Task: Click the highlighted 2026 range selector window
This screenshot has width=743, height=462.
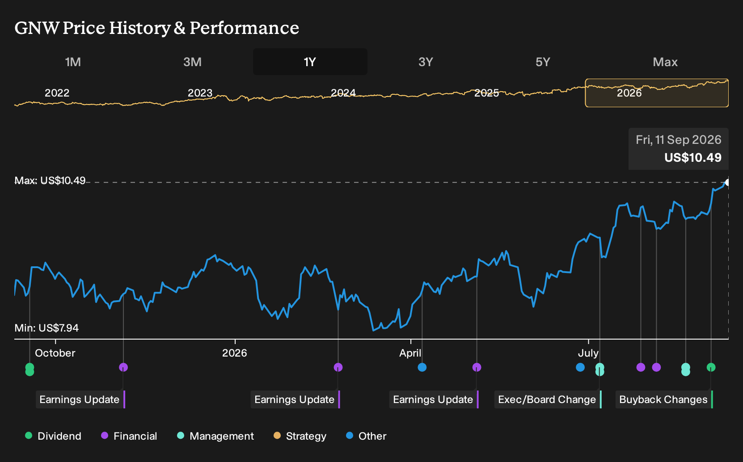Action: pos(657,93)
